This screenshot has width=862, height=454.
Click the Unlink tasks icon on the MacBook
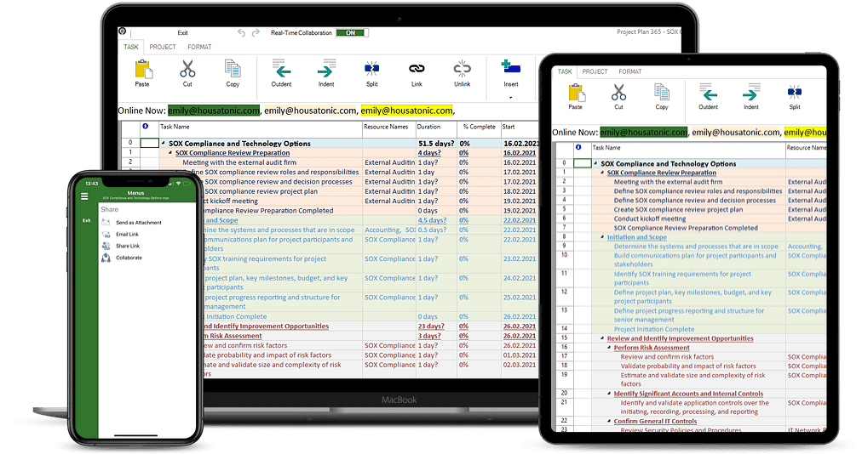(x=462, y=69)
